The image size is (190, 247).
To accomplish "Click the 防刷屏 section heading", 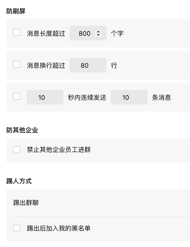I will [x=16, y=11].
